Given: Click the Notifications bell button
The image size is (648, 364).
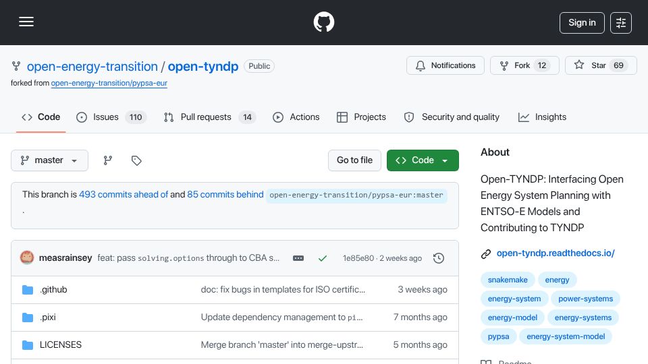Looking at the screenshot, I should pos(445,65).
